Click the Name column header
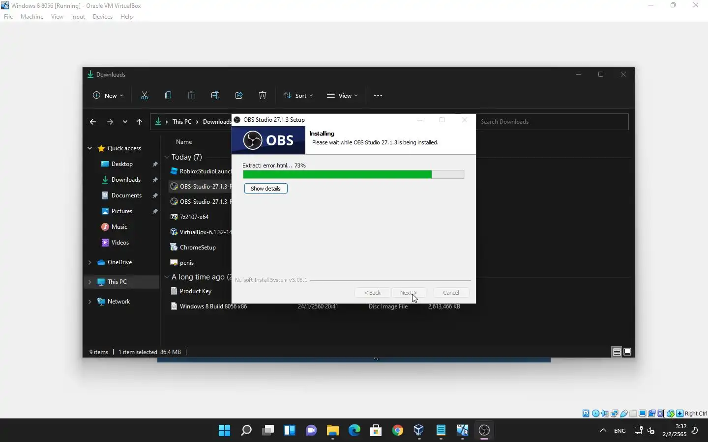708x442 pixels. pos(184,142)
